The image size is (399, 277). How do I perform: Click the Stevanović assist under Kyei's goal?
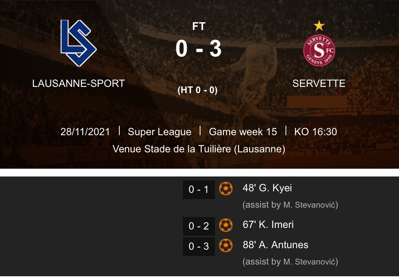pos(290,205)
